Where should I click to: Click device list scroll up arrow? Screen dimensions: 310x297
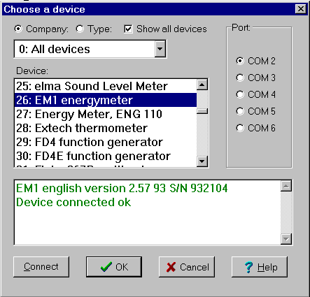tap(202, 85)
